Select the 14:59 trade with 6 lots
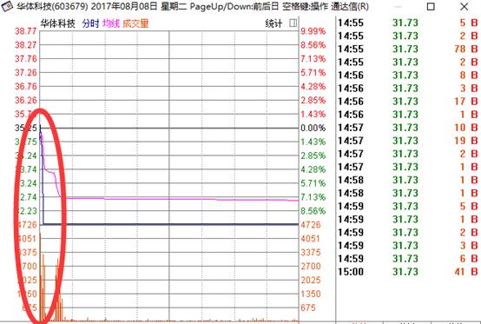Screen dimensions: 481x324 (408, 259)
